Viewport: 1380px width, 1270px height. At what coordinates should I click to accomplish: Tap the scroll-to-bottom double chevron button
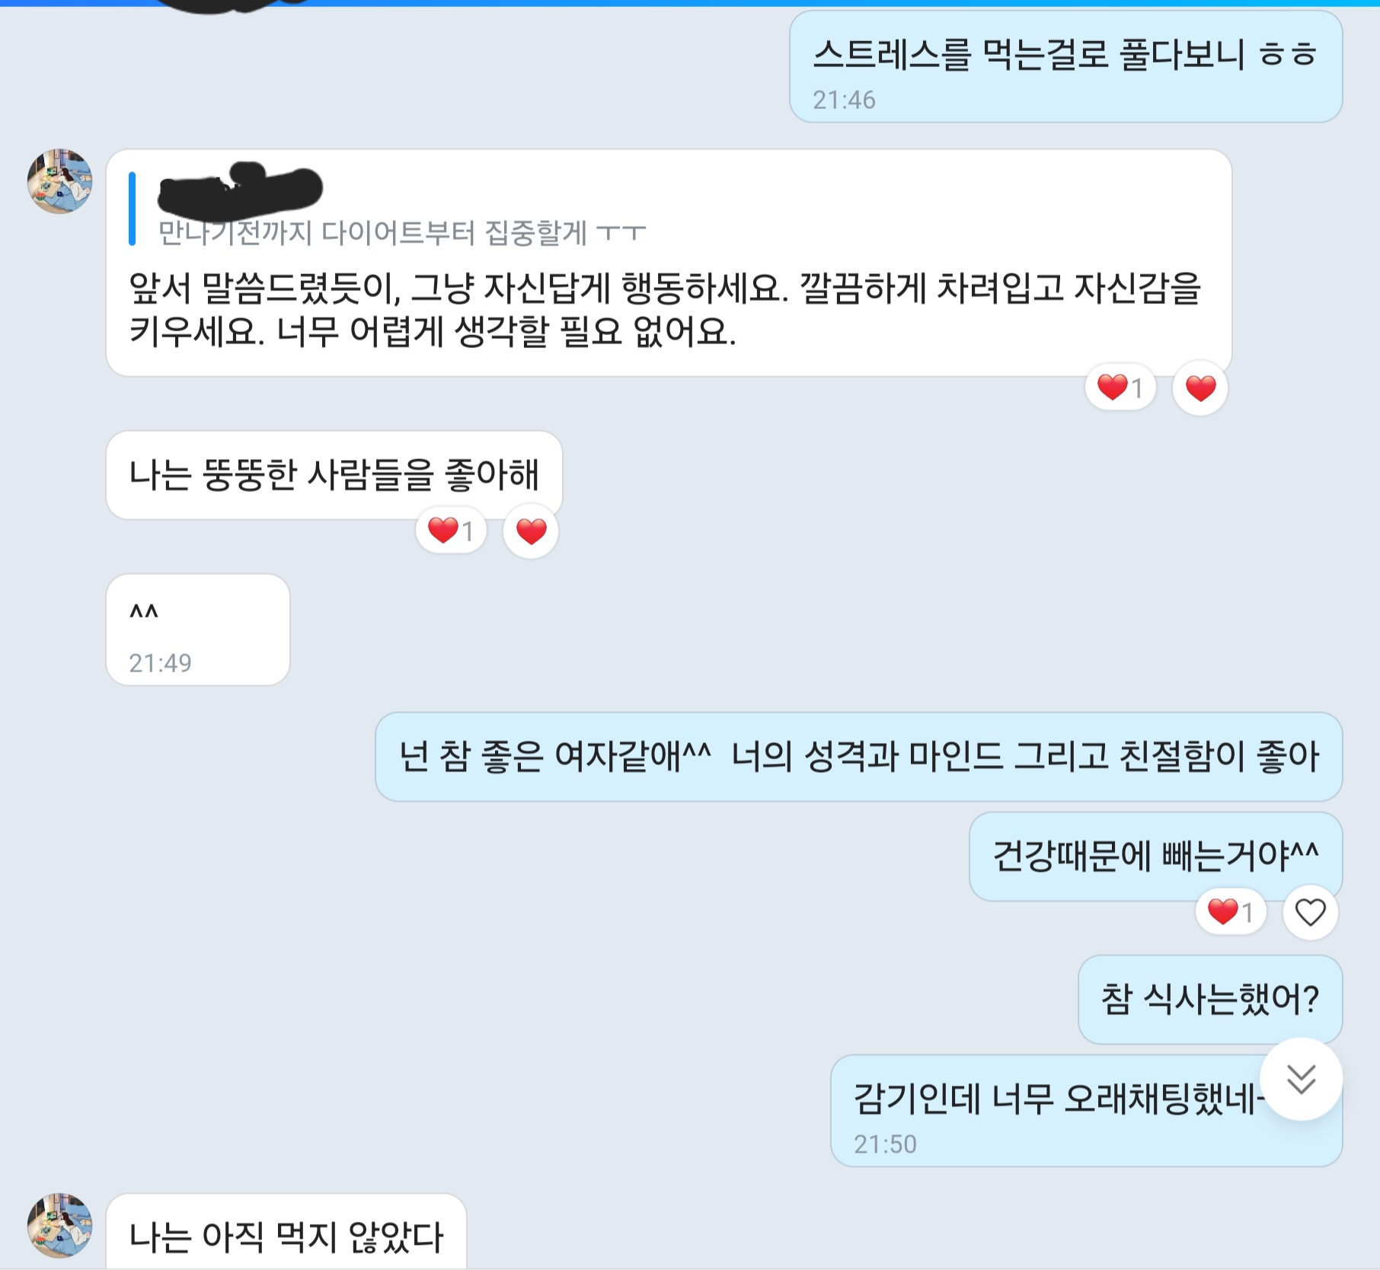[1301, 1078]
